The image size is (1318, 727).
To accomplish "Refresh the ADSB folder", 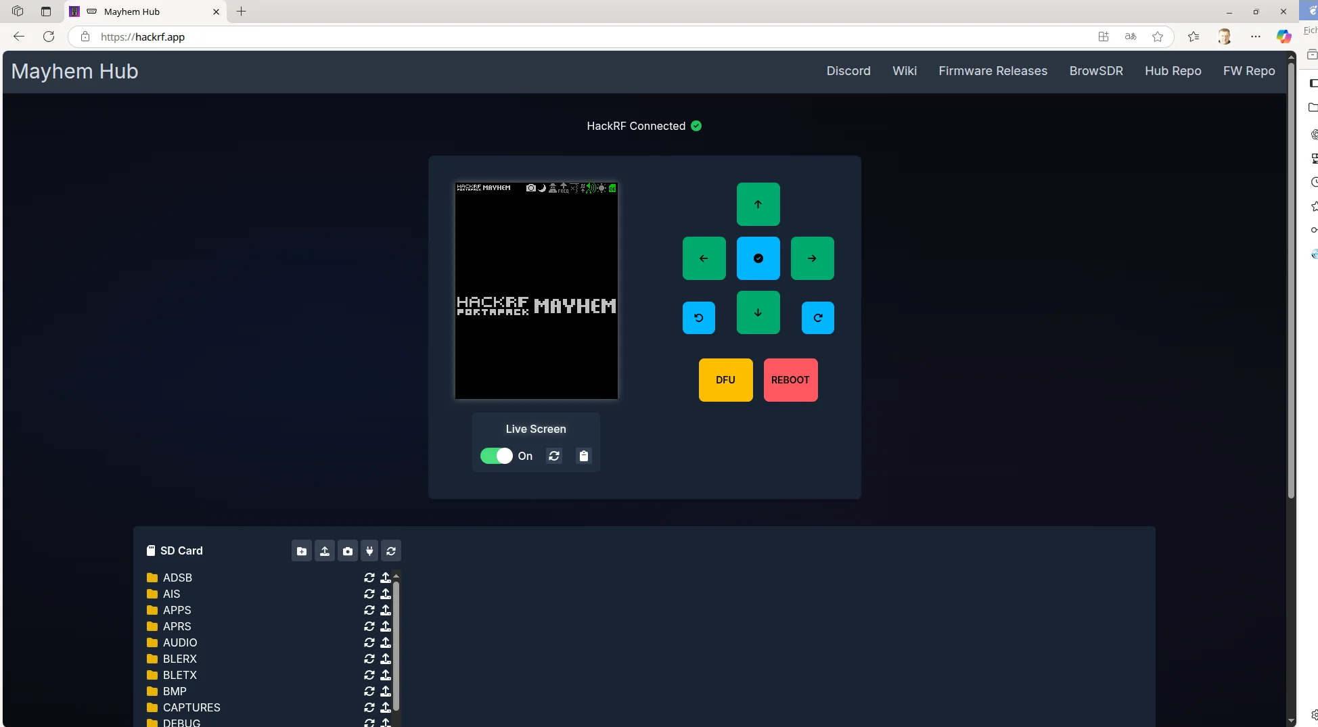I will [369, 578].
